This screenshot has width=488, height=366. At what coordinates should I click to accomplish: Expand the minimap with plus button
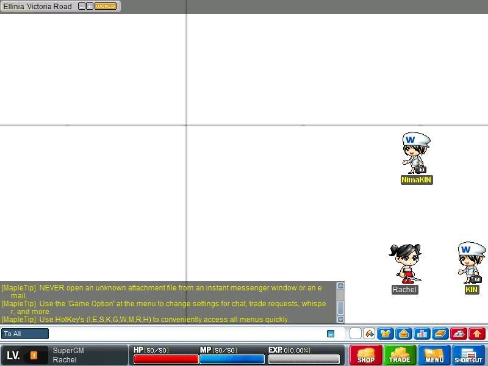pyautogui.click(x=90, y=6)
